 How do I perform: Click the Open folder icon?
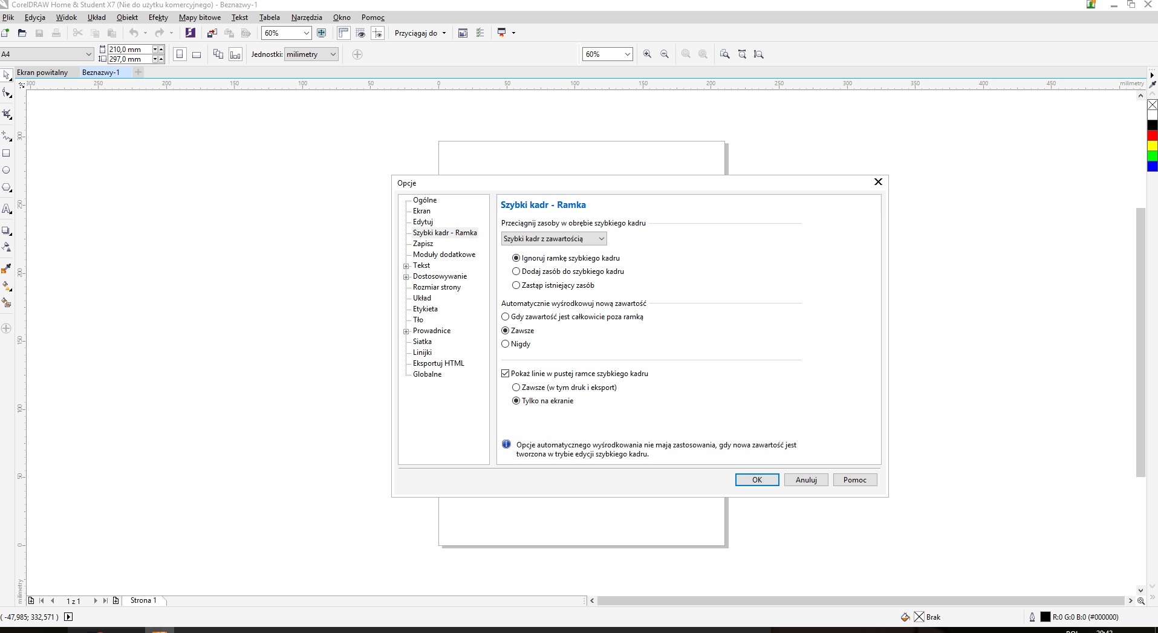tap(22, 33)
